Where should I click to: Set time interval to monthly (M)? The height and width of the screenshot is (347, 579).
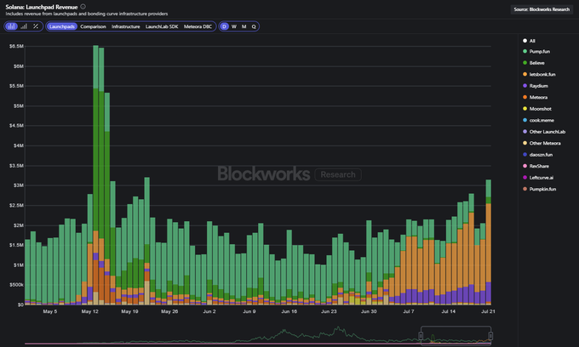pos(244,26)
